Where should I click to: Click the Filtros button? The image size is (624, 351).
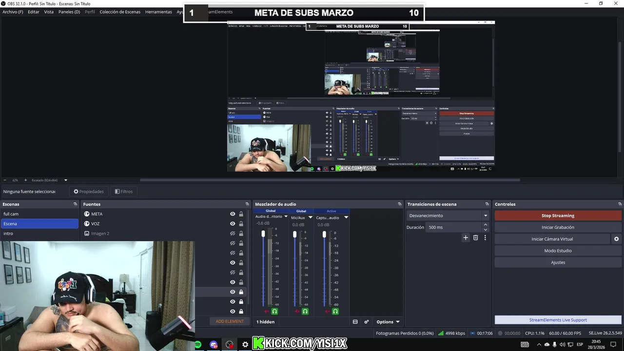point(124,192)
